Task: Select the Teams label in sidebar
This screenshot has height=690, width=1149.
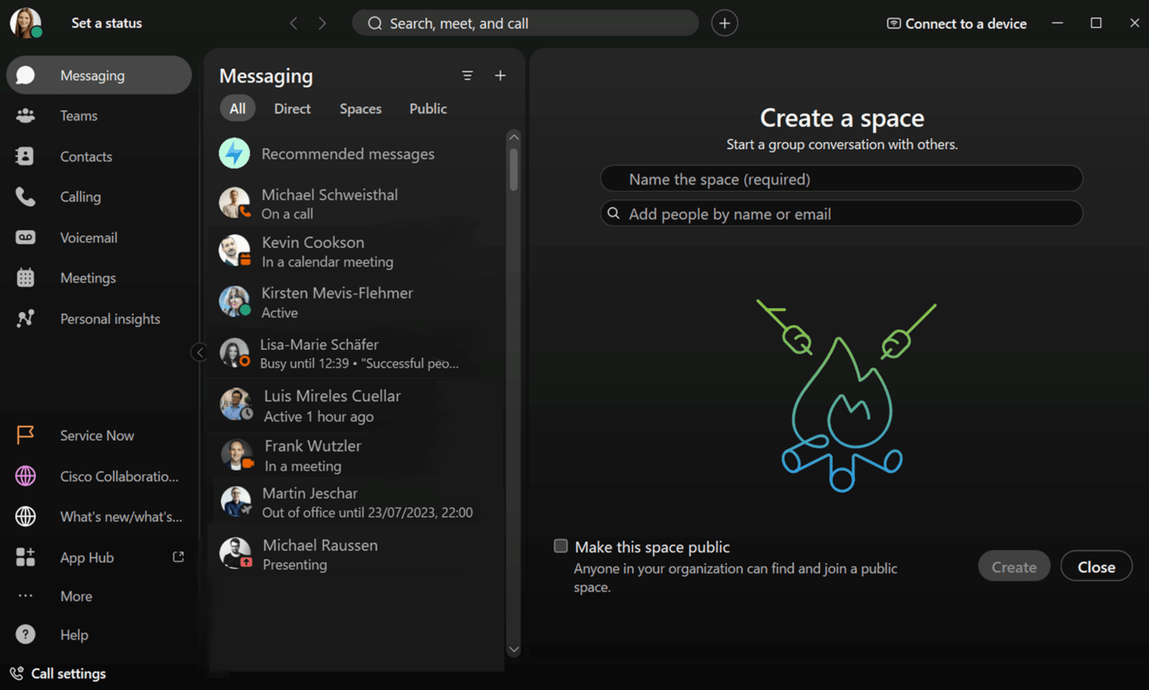Action: click(79, 115)
